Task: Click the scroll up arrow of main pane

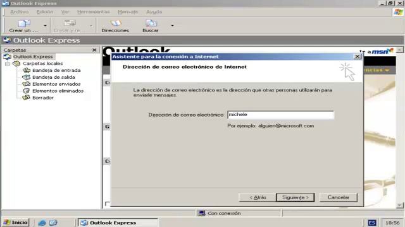Action: (399, 50)
